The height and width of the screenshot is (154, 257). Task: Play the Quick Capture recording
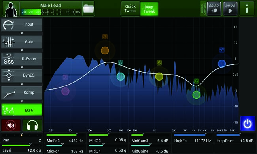230,9
